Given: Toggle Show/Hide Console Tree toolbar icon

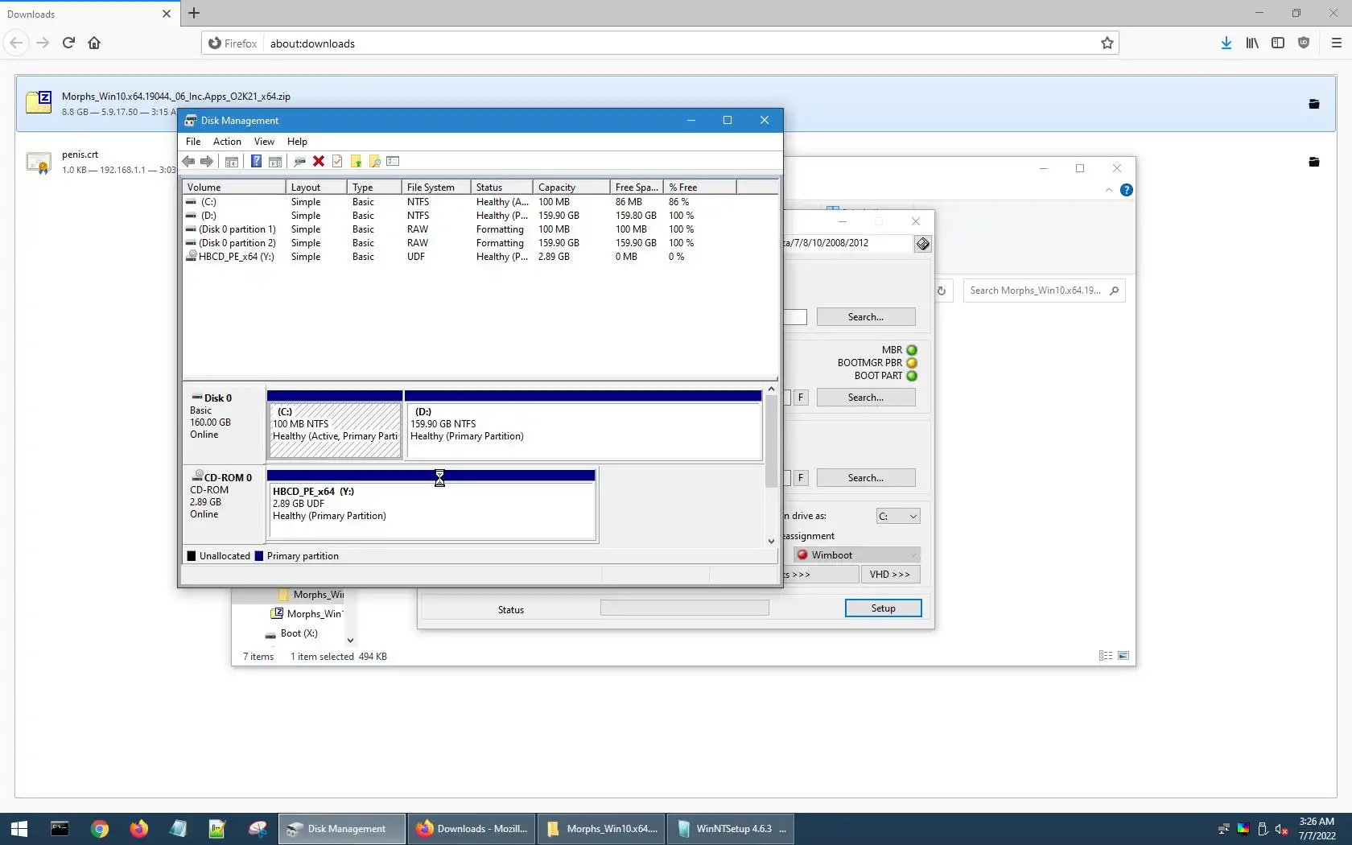Looking at the screenshot, I should [x=232, y=162].
